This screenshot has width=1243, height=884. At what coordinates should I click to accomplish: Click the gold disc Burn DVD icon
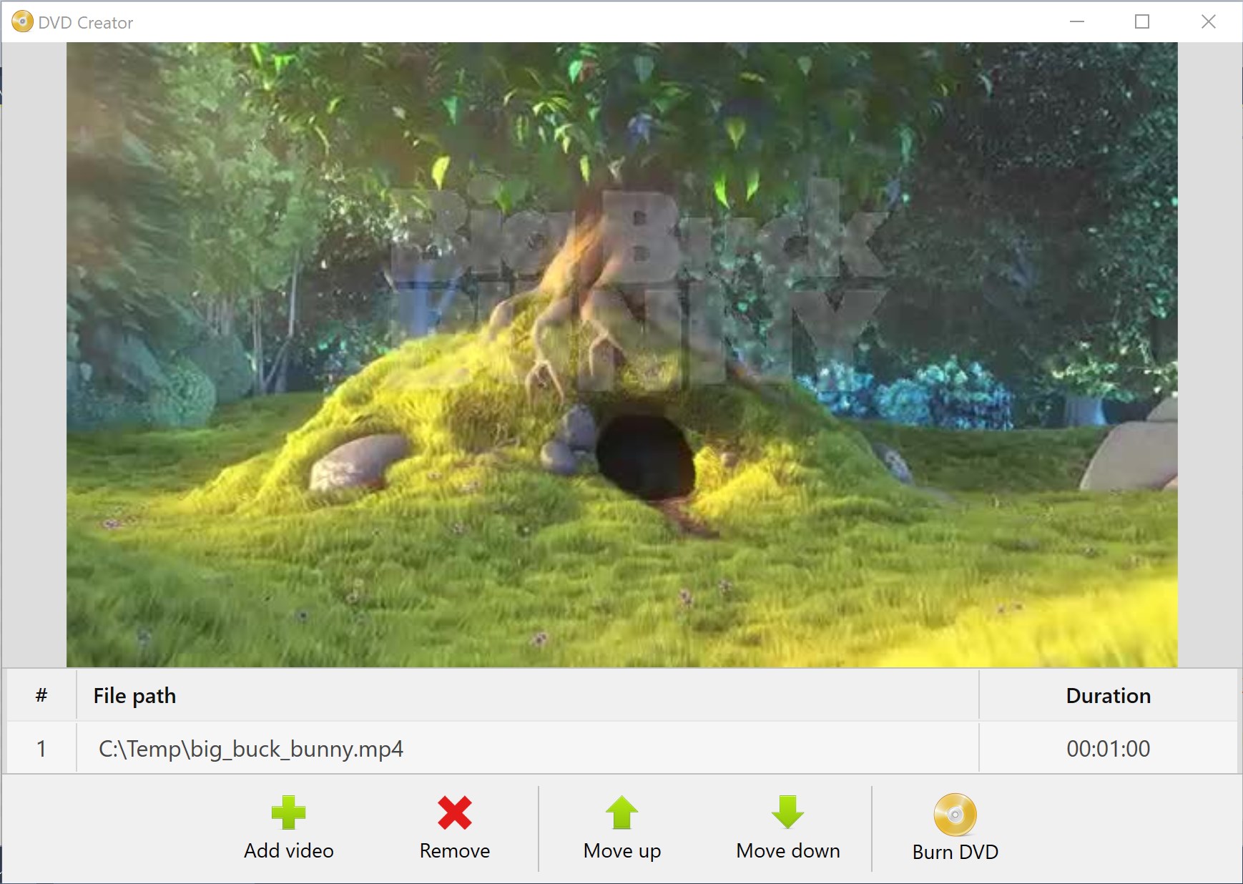[956, 815]
